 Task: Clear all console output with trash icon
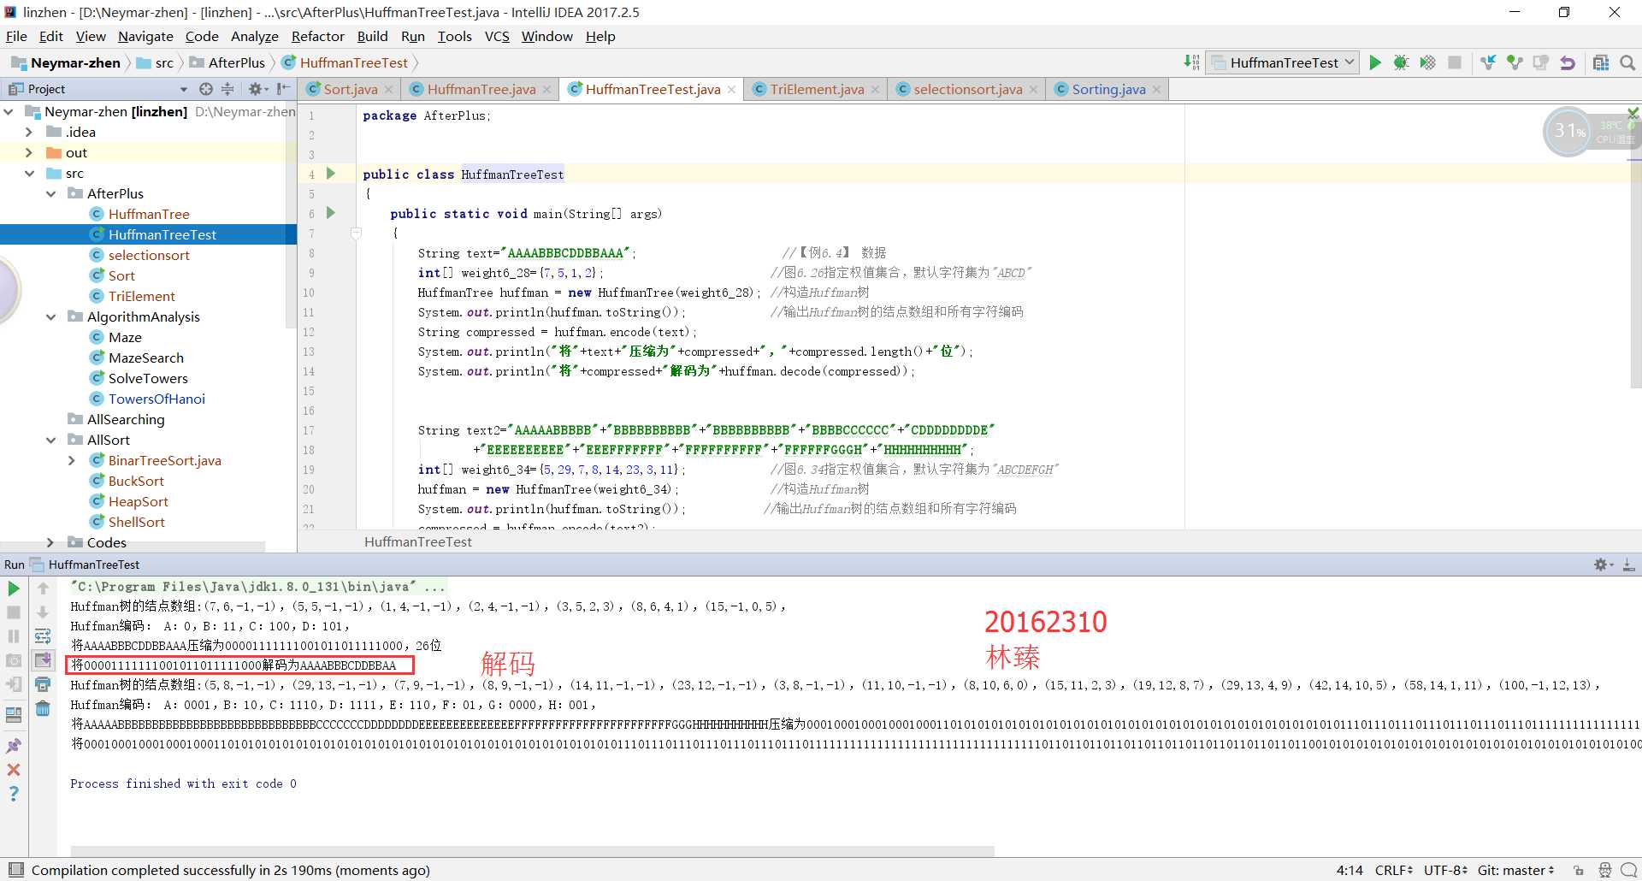[43, 708]
